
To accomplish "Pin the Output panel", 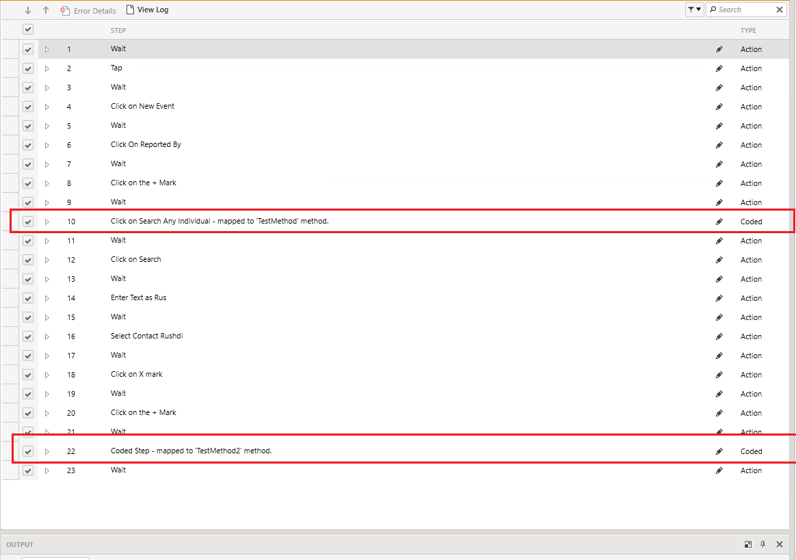I will pos(763,544).
